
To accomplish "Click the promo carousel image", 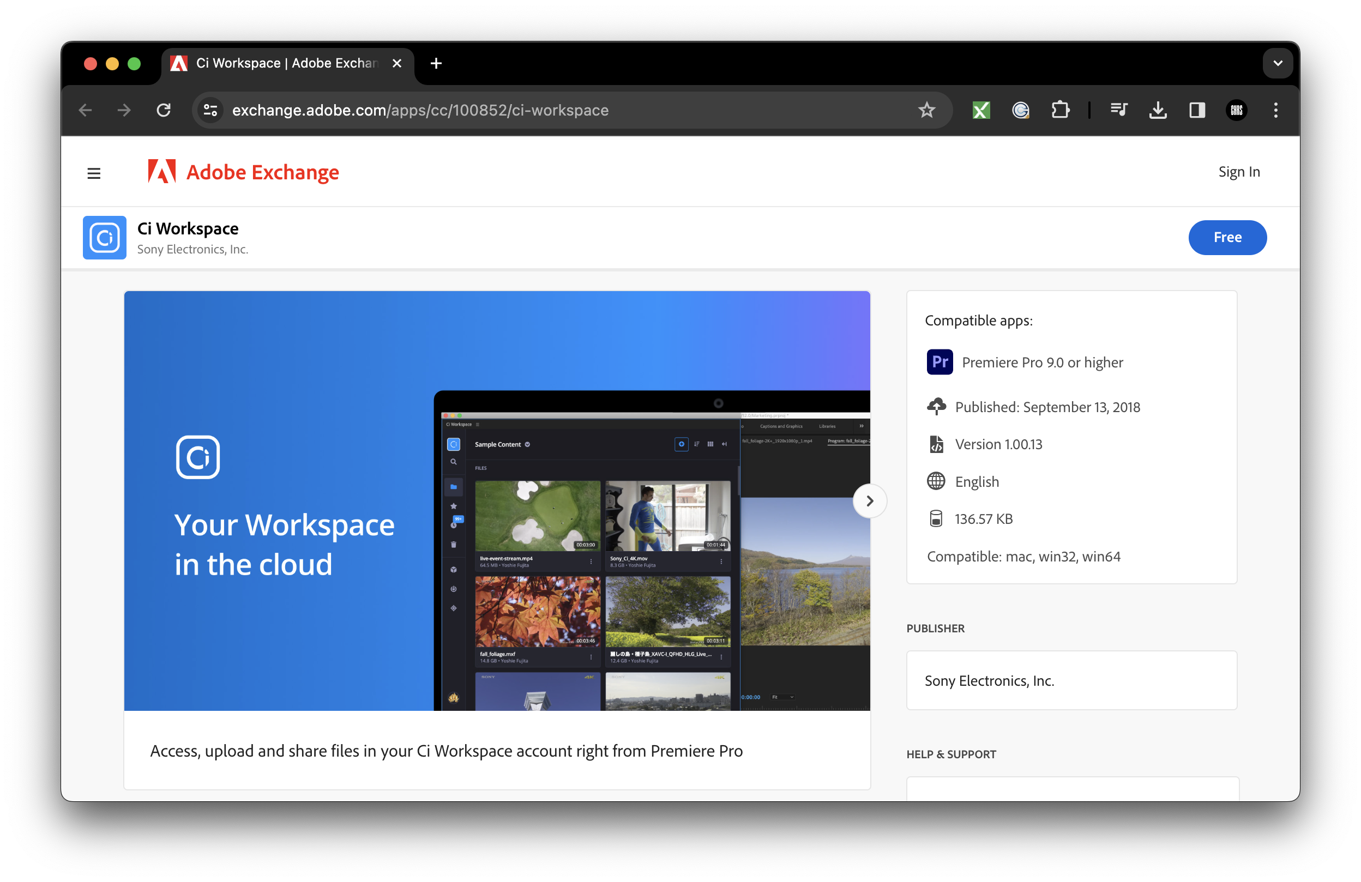I will (497, 500).
